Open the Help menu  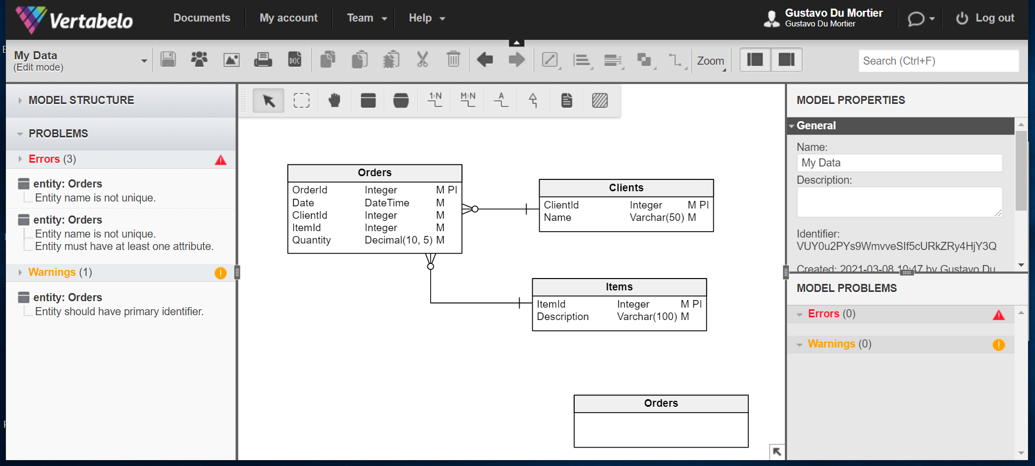pos(427,18)
